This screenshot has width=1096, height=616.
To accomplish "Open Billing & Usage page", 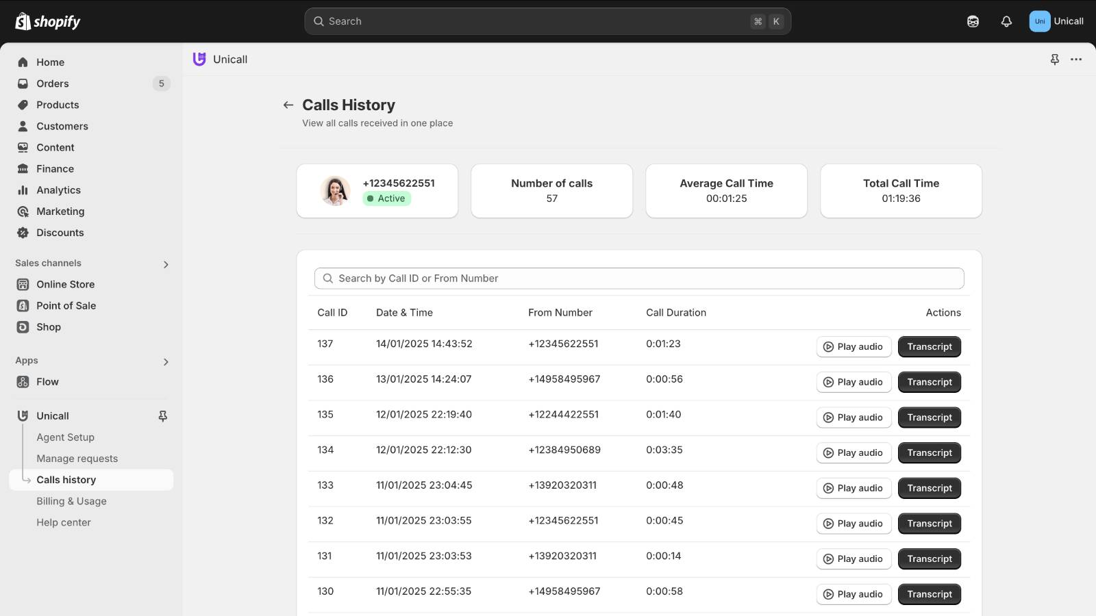I will coord(71,501).
